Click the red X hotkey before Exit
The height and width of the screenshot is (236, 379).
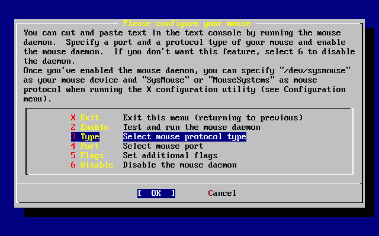[73, 117]
